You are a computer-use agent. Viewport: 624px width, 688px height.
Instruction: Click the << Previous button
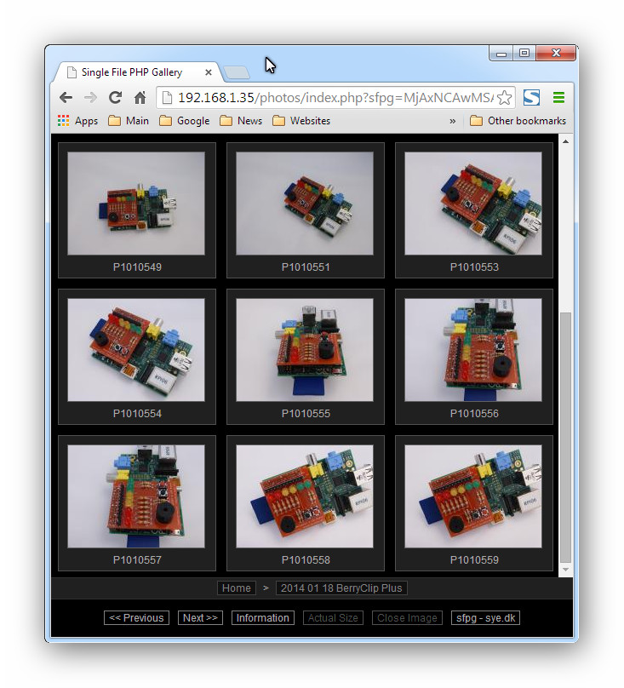click(136, 618)
